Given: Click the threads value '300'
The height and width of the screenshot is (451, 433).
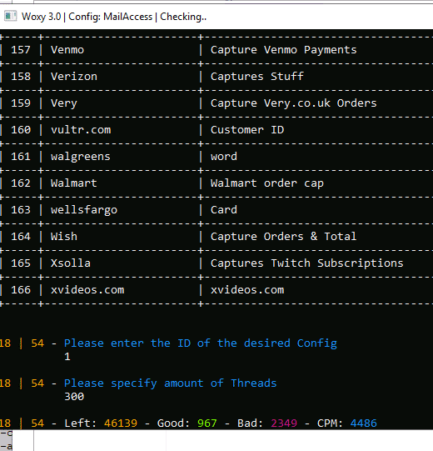Looking at the screenshot, I should tap(74, 397).
